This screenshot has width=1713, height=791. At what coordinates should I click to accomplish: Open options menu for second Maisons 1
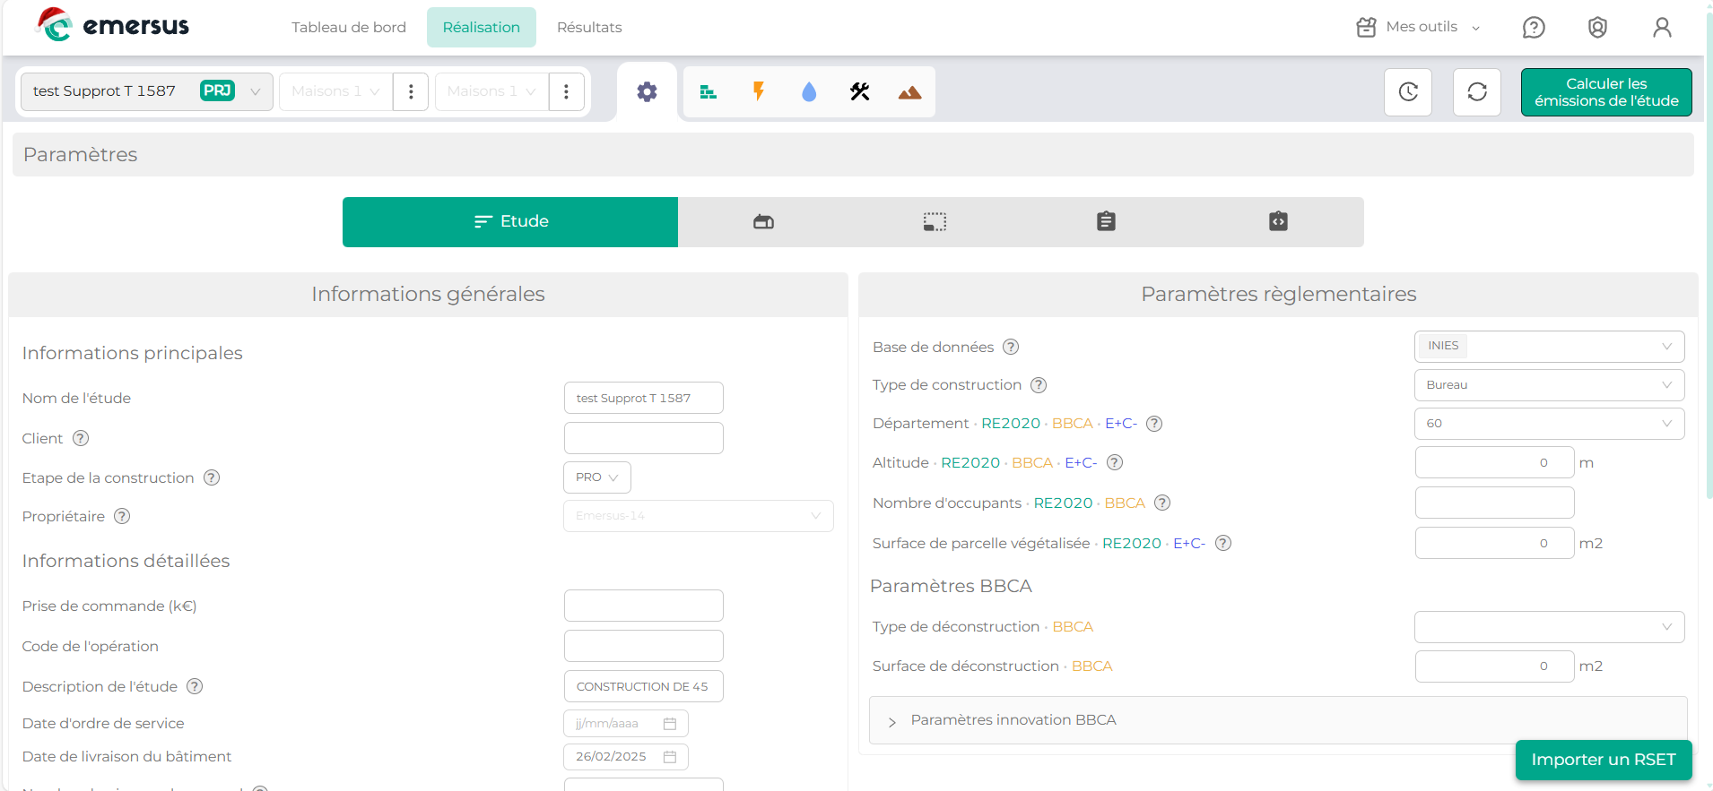coord(566,91)
